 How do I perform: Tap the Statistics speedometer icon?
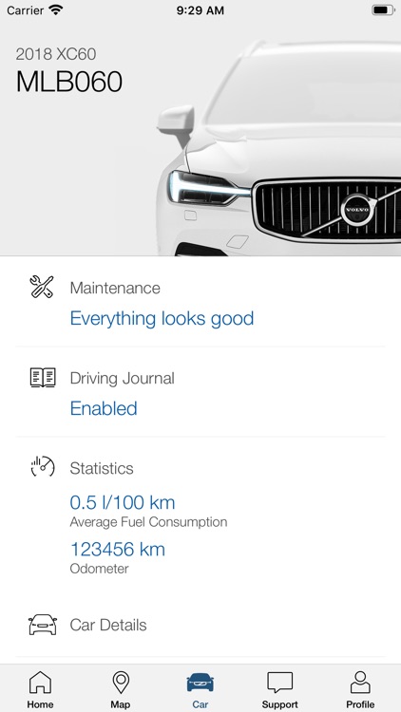[43, 466]
